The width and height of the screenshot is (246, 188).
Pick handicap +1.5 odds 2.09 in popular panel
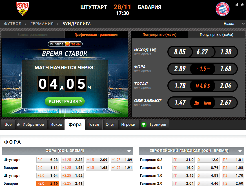pos(180,69)
